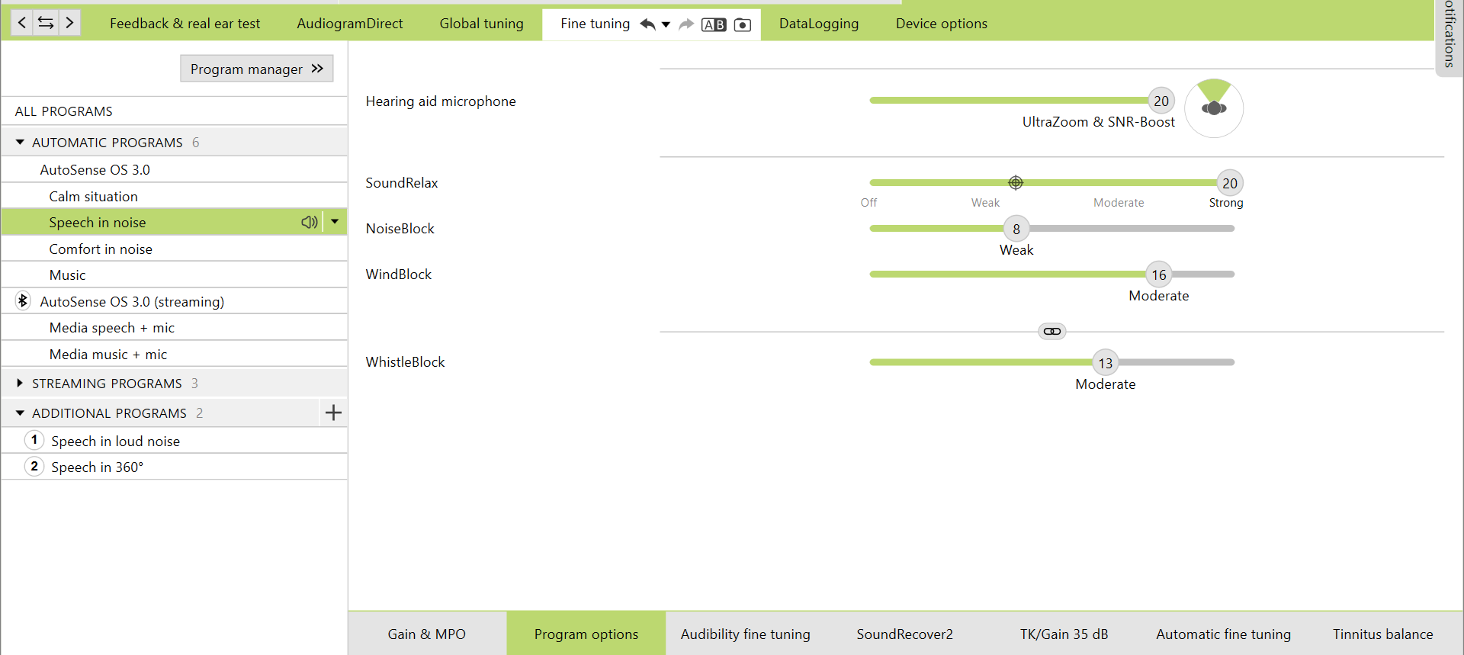Open the SoundRecover2 tab
The width and height of the screenshot is (1464, 655).
click(x=904, y=634)
